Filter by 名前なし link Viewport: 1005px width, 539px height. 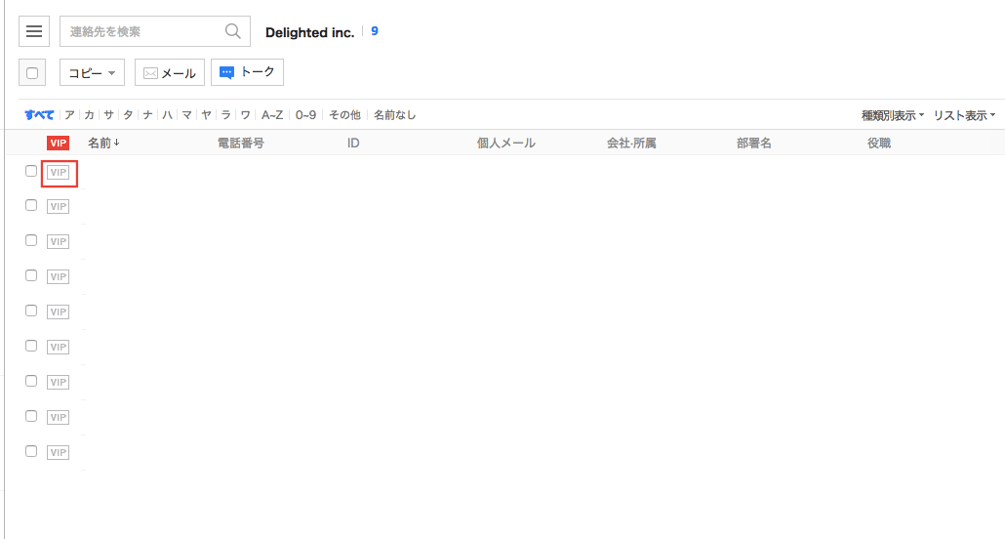(x=394, y=115)
